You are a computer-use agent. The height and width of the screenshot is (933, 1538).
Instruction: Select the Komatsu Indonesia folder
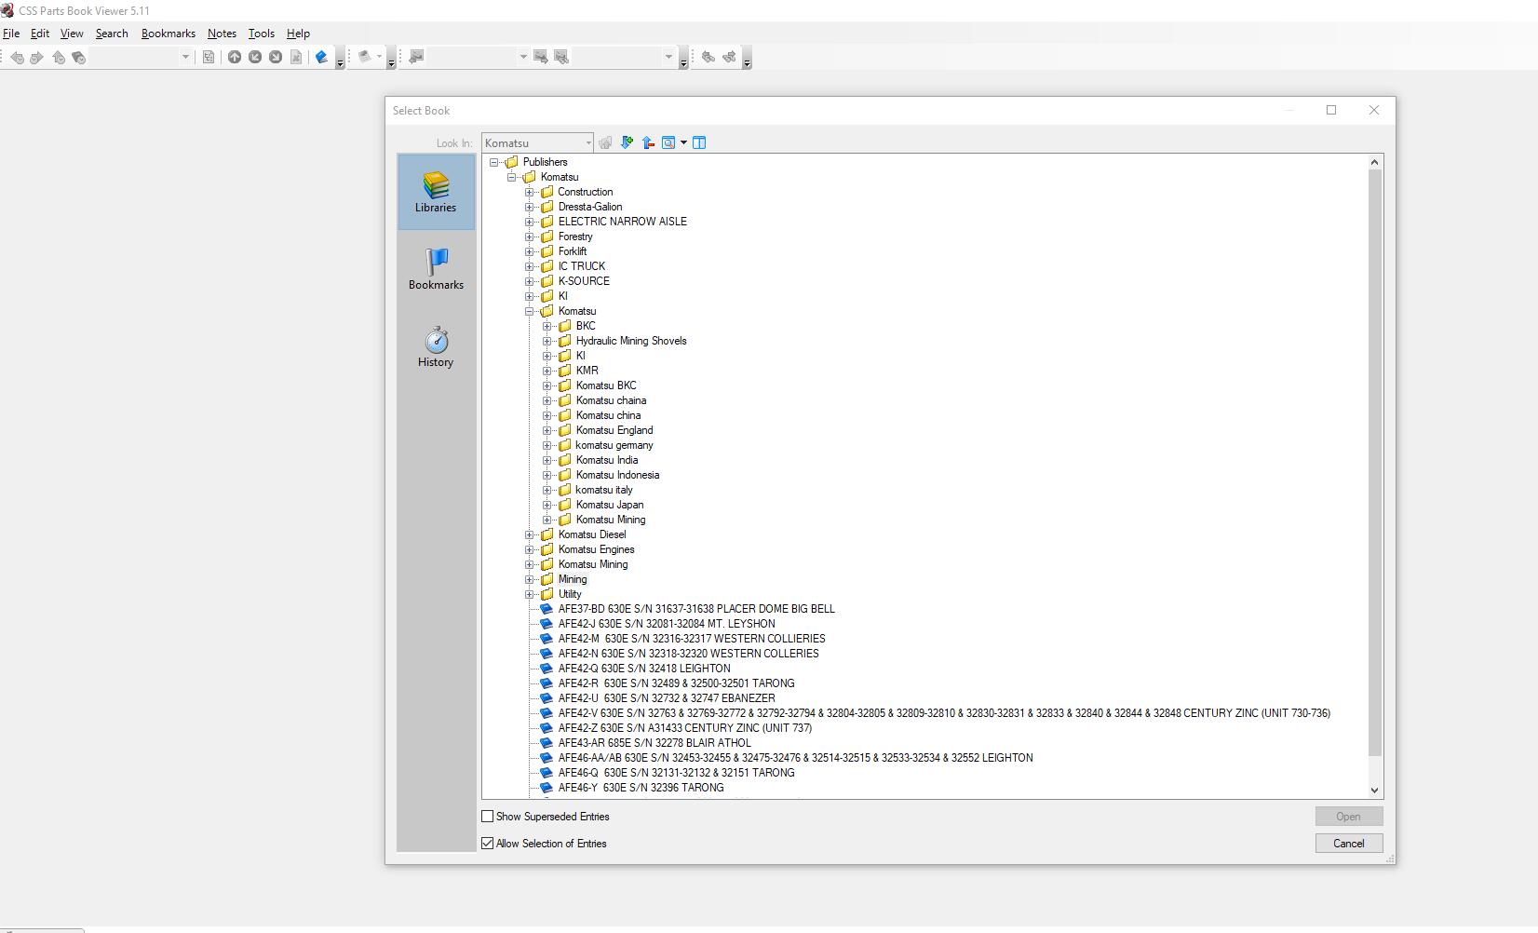click(x=617, y=475)
